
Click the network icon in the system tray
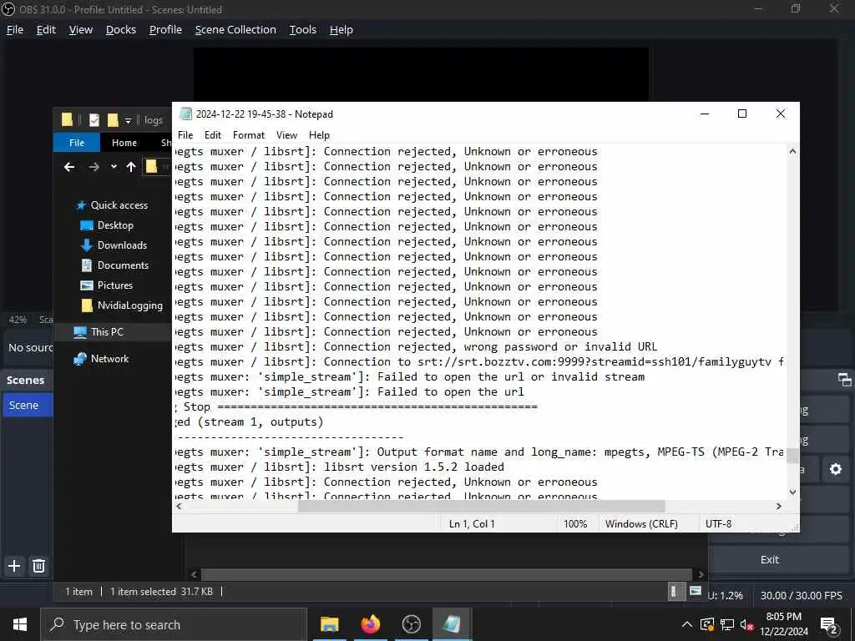[727, 624]
